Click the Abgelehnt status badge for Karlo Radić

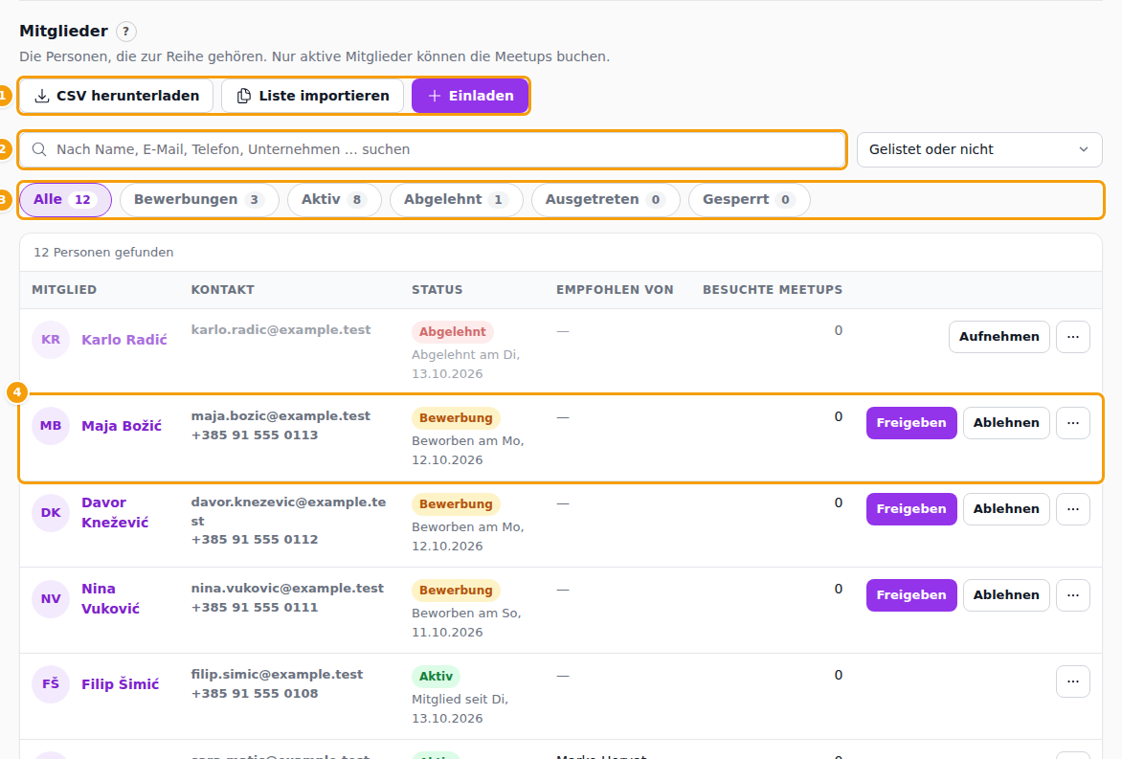(x=452, y=332)
